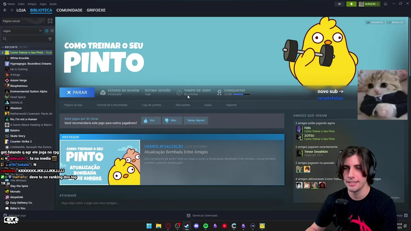
Task: Click the library search input field
Action: coord(27,39)
